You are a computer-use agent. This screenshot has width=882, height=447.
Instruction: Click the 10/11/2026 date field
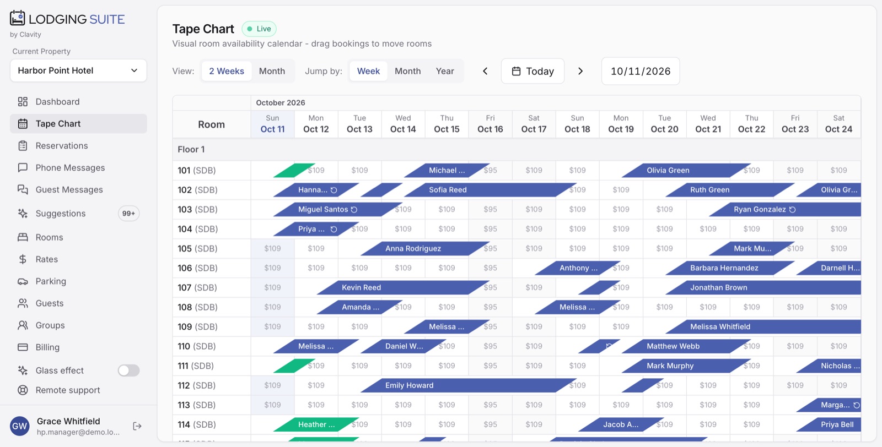click(x=641, y=71)
